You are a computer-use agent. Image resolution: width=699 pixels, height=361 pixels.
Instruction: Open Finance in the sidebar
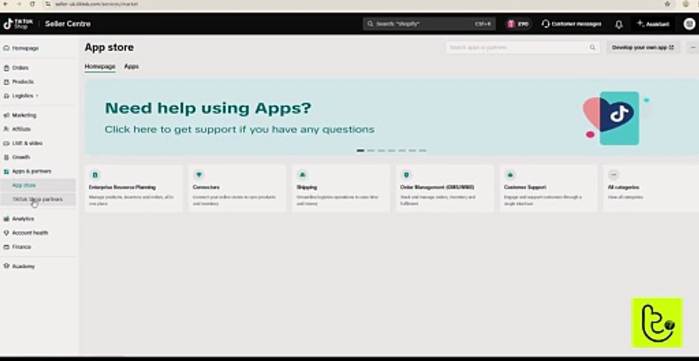[22, 247]
